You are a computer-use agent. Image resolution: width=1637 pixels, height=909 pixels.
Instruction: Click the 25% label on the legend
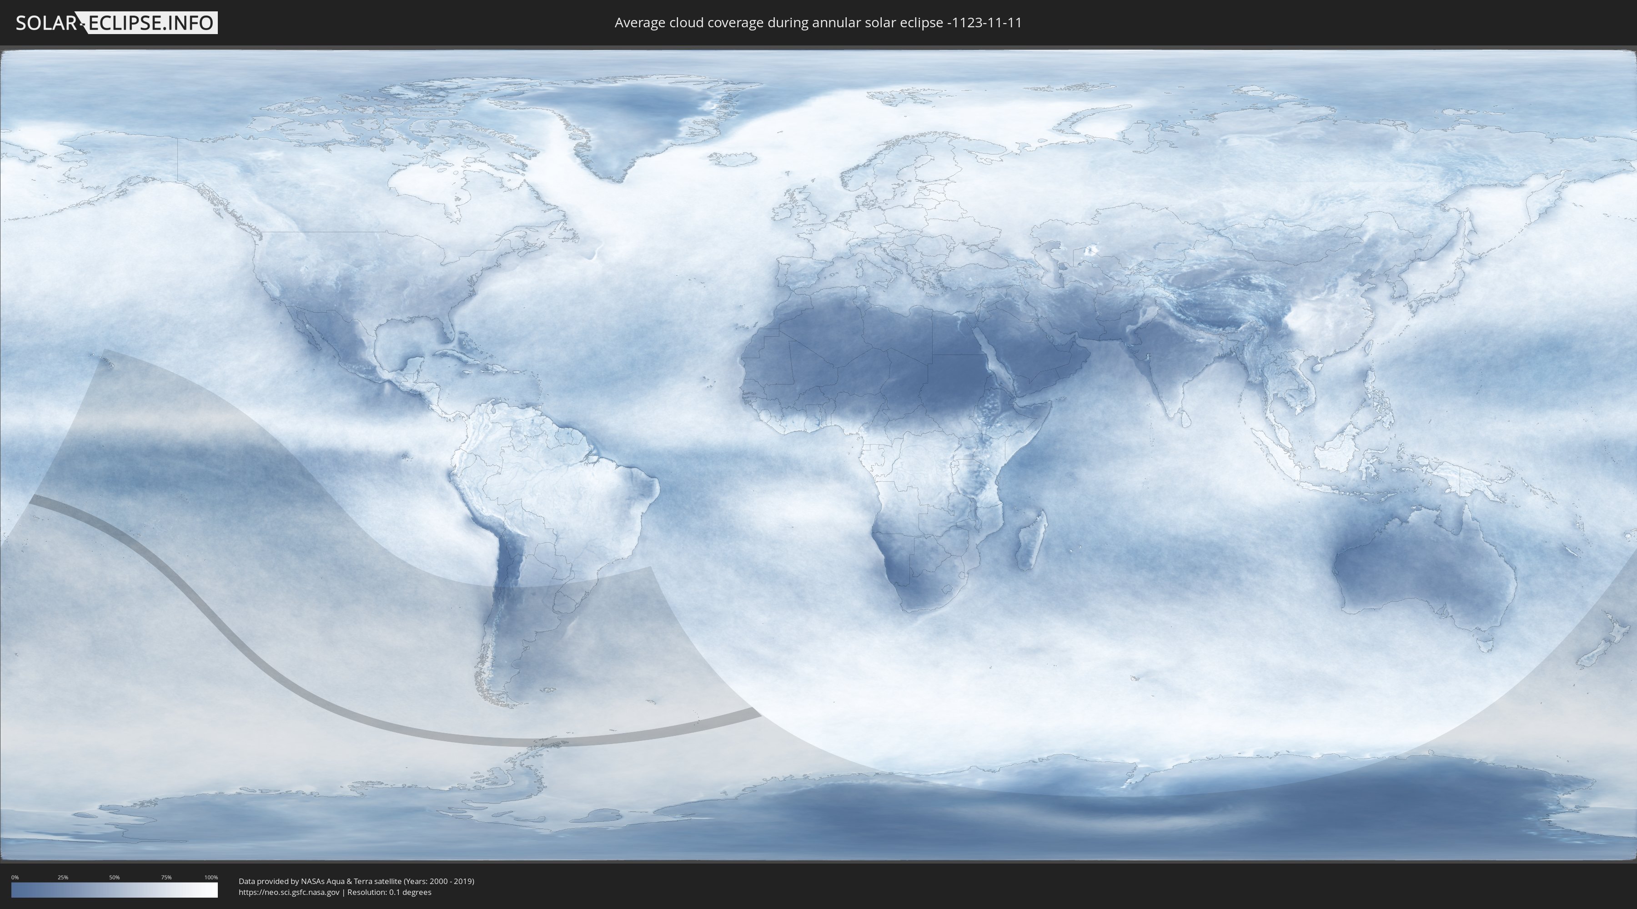tap(63, 877)
